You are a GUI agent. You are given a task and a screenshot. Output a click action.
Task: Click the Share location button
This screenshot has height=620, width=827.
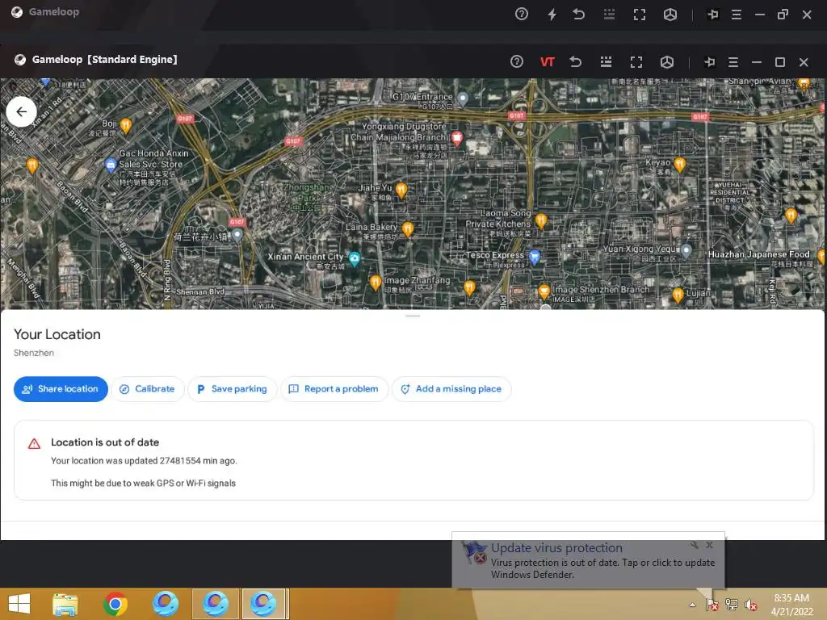pyautogui.click(x=61, y=389)
